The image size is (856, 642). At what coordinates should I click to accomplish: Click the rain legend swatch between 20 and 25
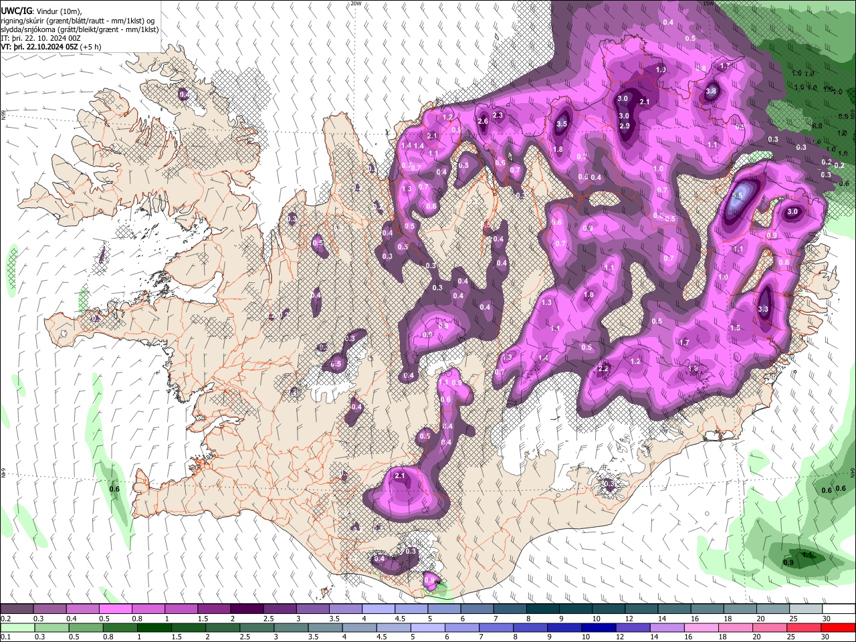point(768,627)
